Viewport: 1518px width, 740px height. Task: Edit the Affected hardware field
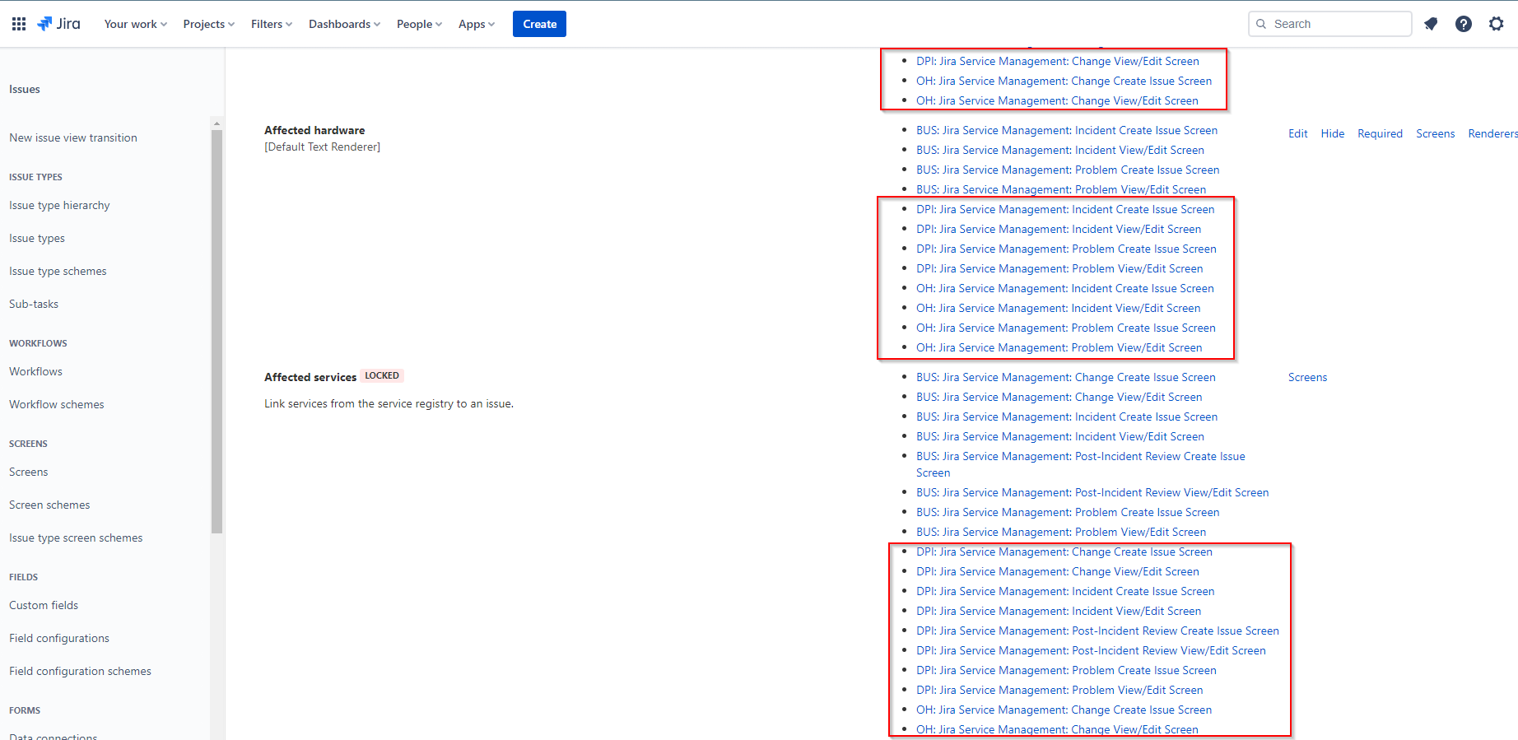[x=1297, y=133]
